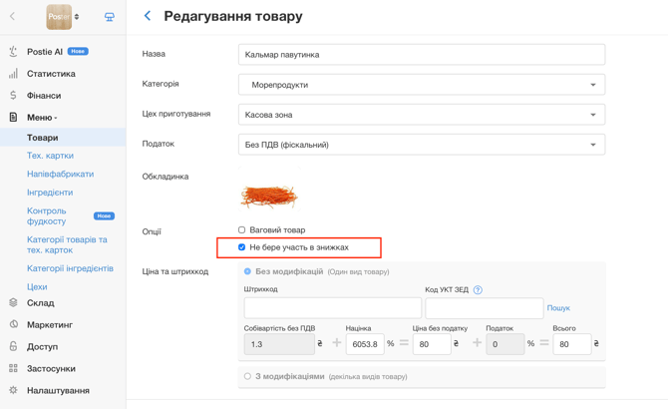Open Інгредієнти page
Viewport: 668px width, 409px height.
50,193
